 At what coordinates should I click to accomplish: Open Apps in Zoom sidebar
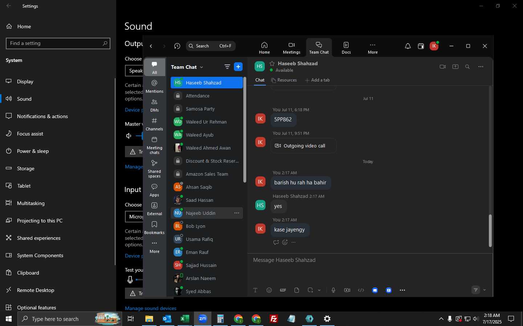(154, 190)
